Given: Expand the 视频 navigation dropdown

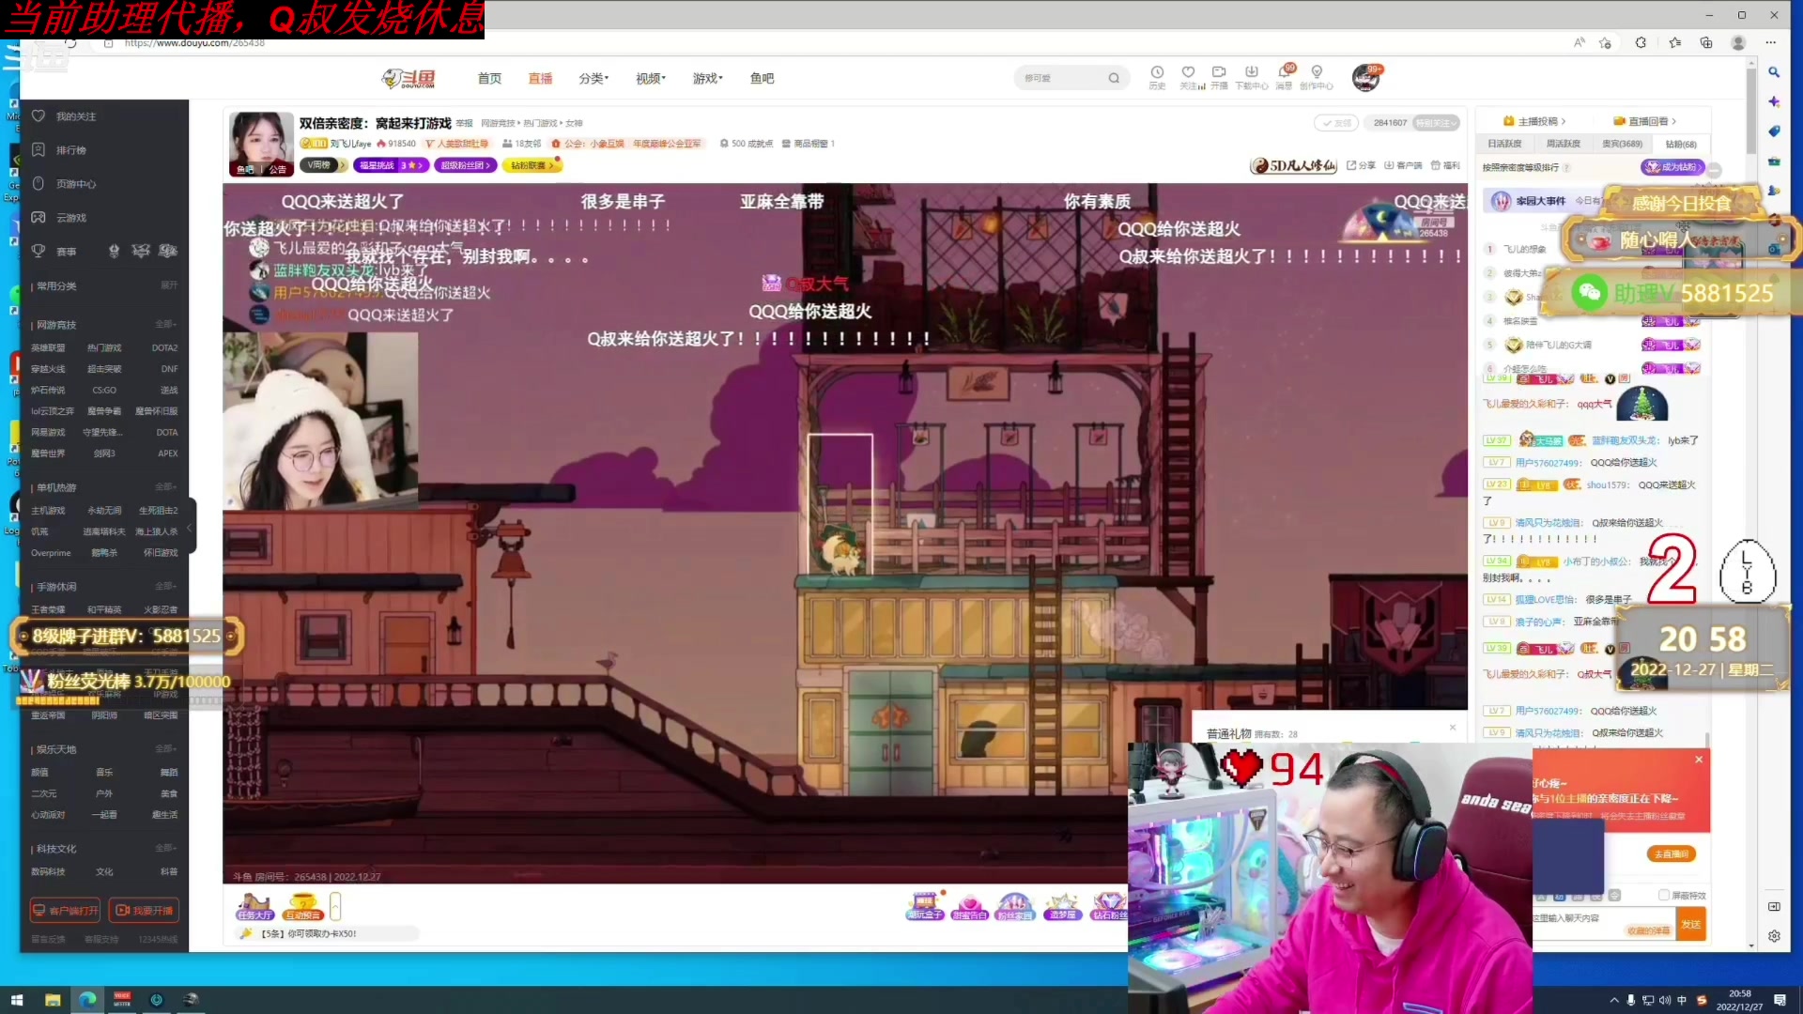Looking at the screenshot, I should [x=650, y=79].
